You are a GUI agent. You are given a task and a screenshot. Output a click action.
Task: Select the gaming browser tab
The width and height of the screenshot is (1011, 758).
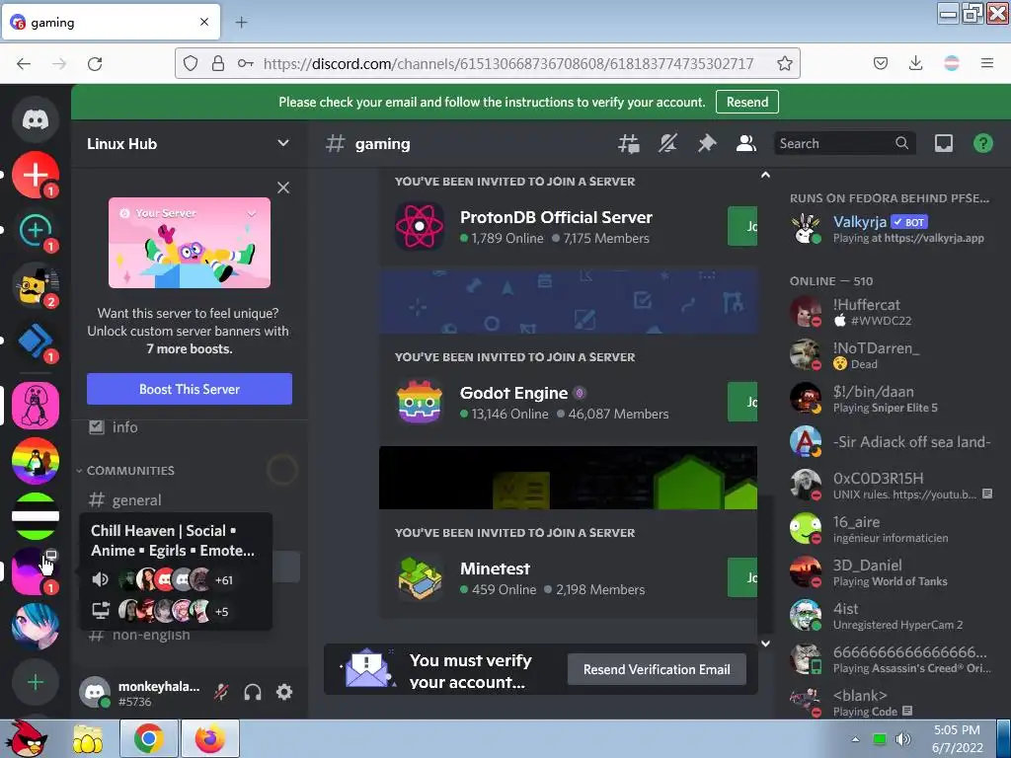click(111, 23)
